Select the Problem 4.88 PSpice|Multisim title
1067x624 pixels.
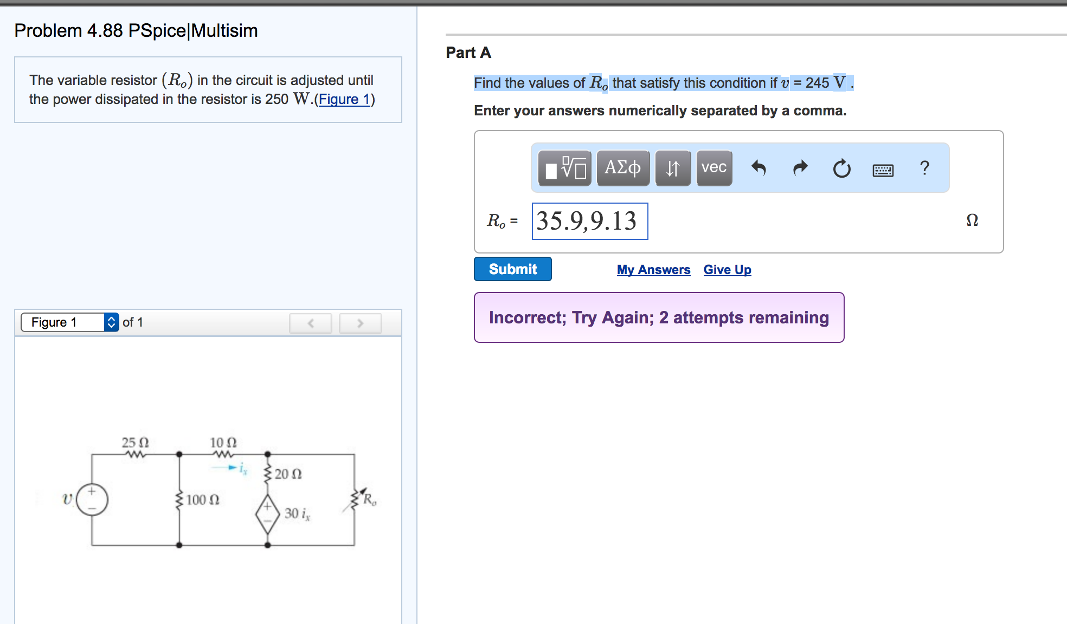click(135, 30)
